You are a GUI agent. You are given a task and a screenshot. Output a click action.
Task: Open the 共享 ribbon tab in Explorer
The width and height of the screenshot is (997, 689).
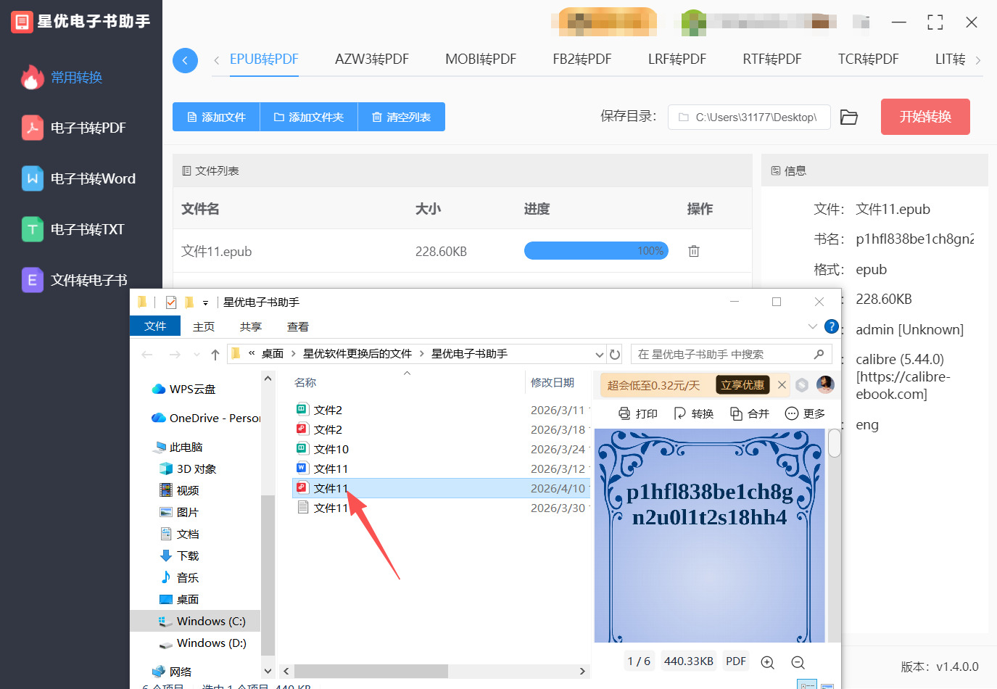(x=251, y=327)
